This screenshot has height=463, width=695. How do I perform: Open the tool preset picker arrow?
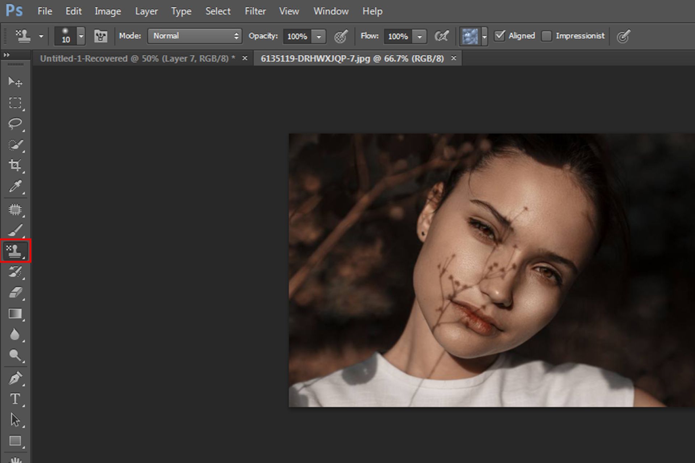click(x=41, y=36)
